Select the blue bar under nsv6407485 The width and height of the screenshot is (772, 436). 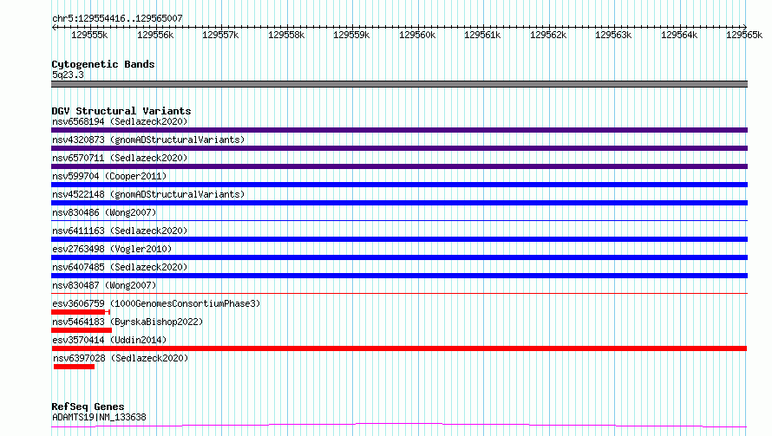pyautogui.click(x=399, y=276)
